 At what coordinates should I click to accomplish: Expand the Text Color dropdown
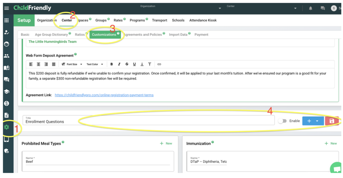point(95,64)
